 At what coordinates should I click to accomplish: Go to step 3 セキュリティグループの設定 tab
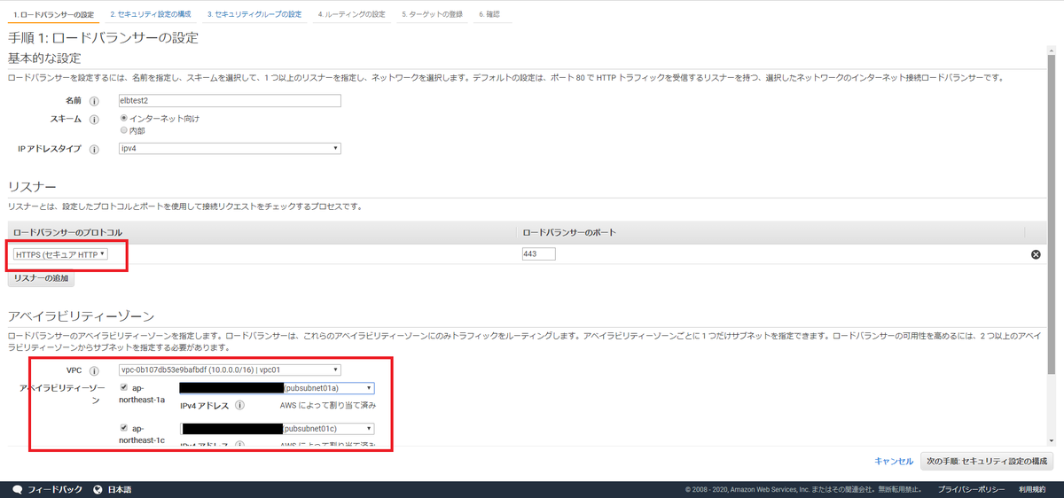pos(254,15)
